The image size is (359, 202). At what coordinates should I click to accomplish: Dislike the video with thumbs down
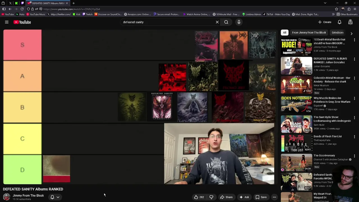point(211,197)
